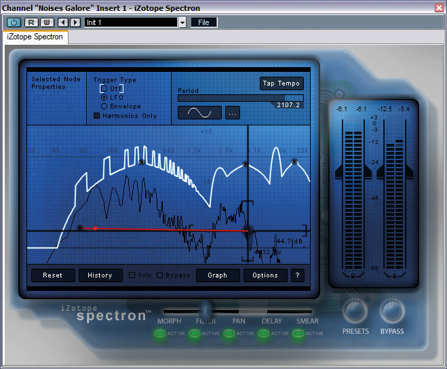The width and height of the screenshot is (447, 369).
Task: Open the Options dialog
Action: (265, 275)
